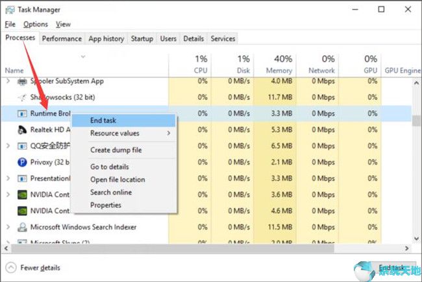Click the 2.1 MB memory value
The image size is (422, 282).
(x=282, y=162)
